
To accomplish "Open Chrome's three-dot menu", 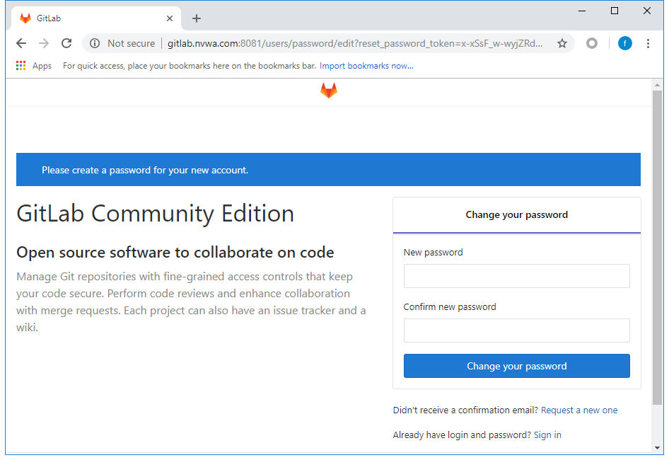I will tap(648, 43).
